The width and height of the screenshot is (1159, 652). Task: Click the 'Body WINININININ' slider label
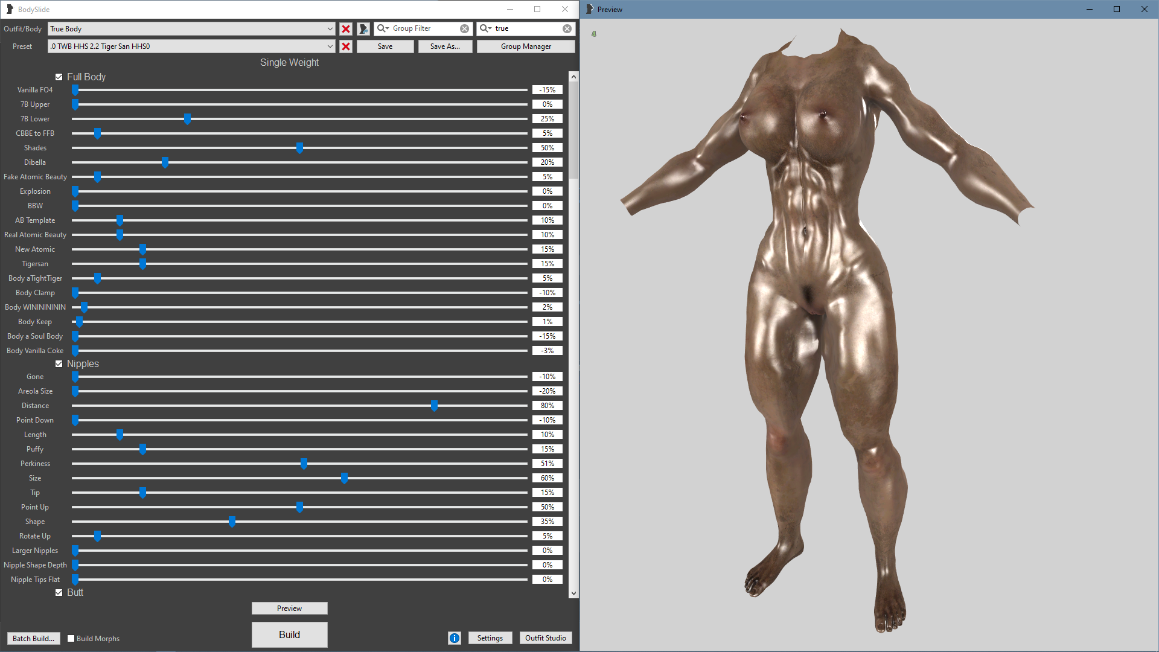point(35,307)
